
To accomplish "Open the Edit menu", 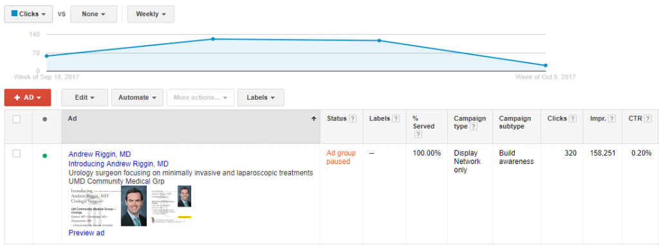I will (84, 98).
